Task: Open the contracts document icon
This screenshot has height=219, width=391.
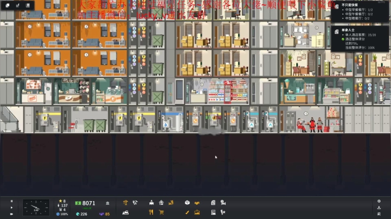Action: (x=213, y=203)
